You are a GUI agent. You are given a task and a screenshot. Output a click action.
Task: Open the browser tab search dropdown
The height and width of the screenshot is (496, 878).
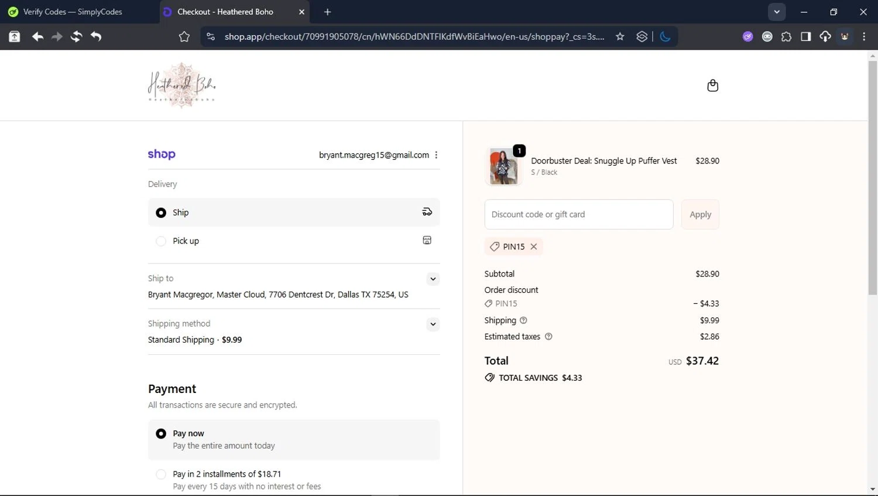pyautogui.click(x=776, y=12)
